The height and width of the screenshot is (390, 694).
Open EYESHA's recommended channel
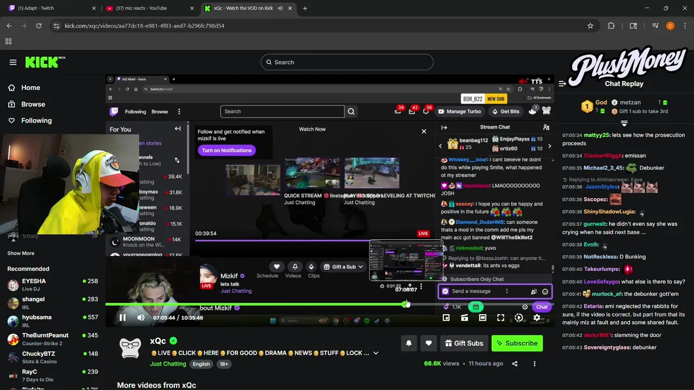53,284
